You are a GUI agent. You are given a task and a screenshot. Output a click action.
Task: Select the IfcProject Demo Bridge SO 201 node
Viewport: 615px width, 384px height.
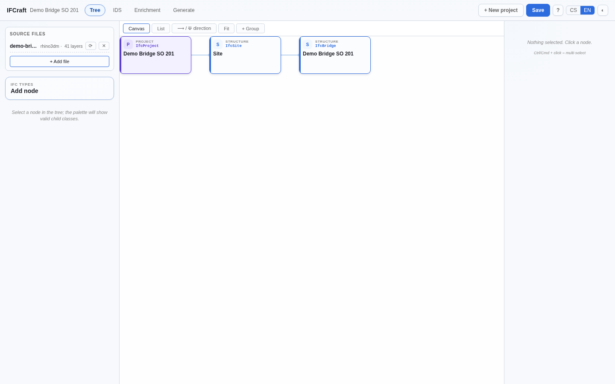155,55
